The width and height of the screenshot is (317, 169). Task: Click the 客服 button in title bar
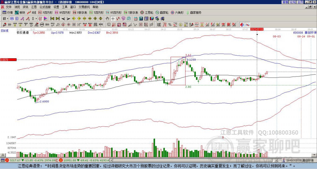point(285,2)
